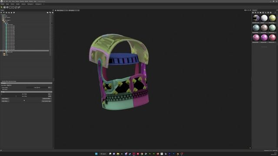Select the yellow-green material sphere thumbnail
Viewport: 278px width, 156px height.
click(272, 18)
